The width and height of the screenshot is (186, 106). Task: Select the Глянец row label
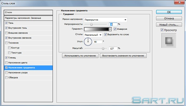[12, 58]
